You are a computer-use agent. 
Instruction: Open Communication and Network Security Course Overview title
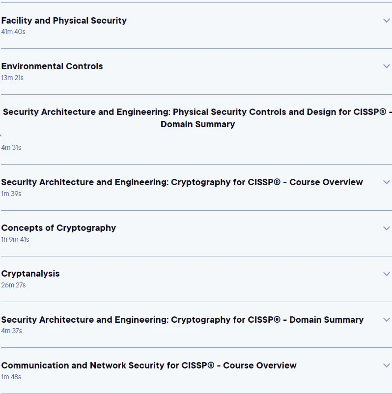click(149, 366)
